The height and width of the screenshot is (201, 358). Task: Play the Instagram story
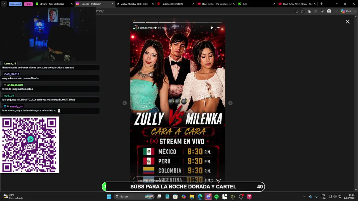pos(212,28)
